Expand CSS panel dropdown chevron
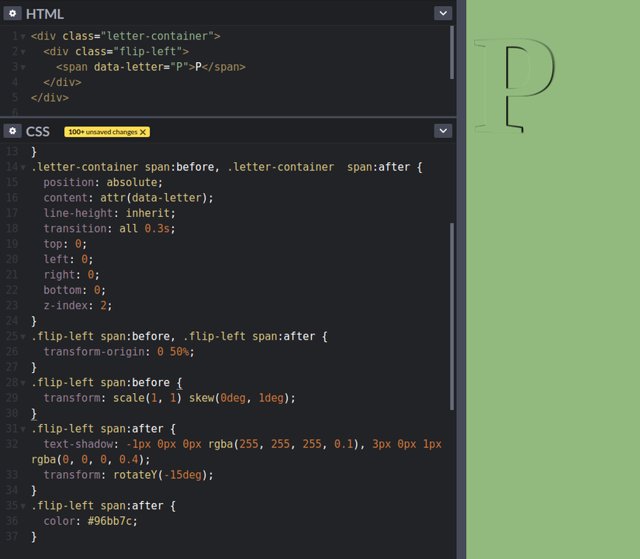This screenshot has width=640, height=559. tap(443, 131)
